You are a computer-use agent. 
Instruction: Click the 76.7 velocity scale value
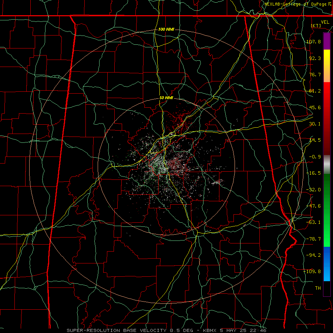(315, 74)
